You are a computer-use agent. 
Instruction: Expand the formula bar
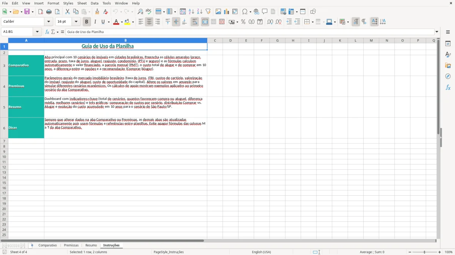coord(437,32)
